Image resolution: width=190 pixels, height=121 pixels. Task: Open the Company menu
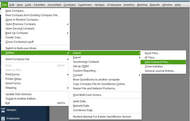[x=70, y=5]
